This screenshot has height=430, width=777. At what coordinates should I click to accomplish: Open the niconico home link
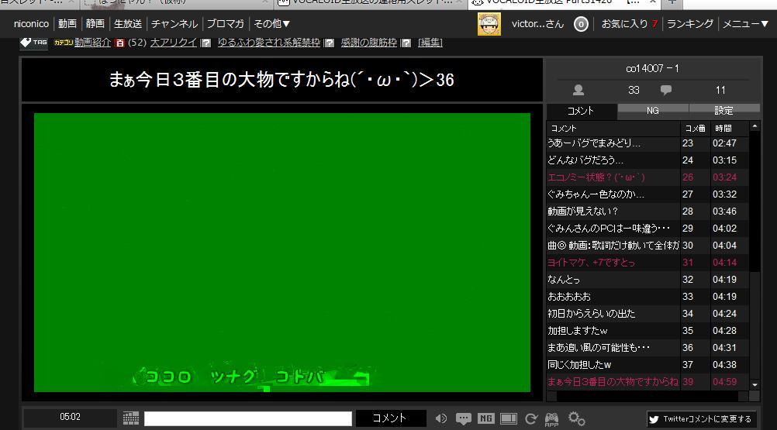(31, 24)
